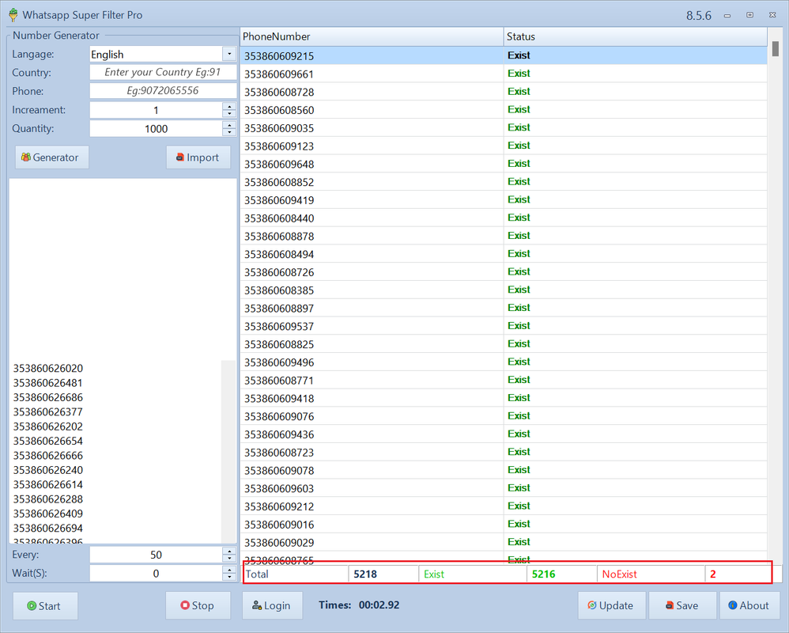The width and height of the screenshot is (789, 633).
Task: Select row 353860609076
Action: (x=504, y=416)
